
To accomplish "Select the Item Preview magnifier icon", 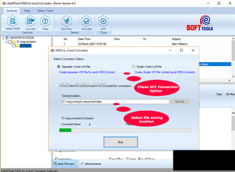I will pyautogui.click(x=55, y=163).
